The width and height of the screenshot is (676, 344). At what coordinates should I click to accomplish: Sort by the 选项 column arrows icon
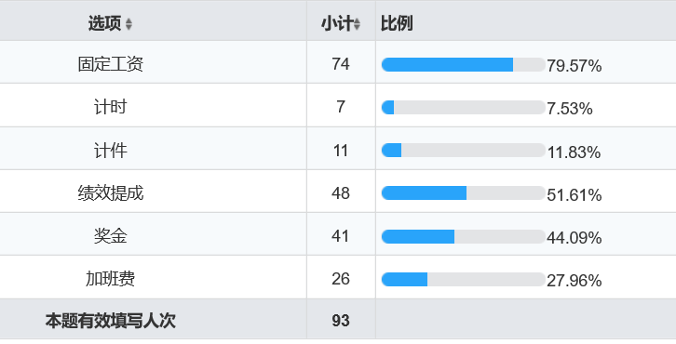tap(128, 23)
